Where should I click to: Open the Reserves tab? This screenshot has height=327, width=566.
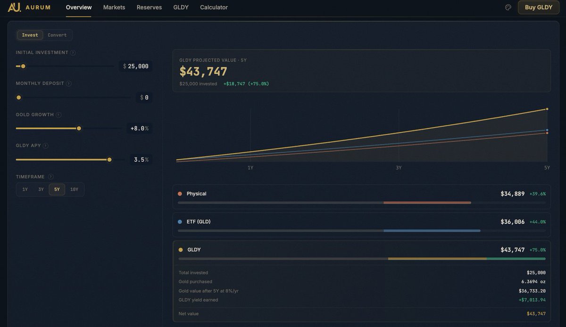(149, 8)
